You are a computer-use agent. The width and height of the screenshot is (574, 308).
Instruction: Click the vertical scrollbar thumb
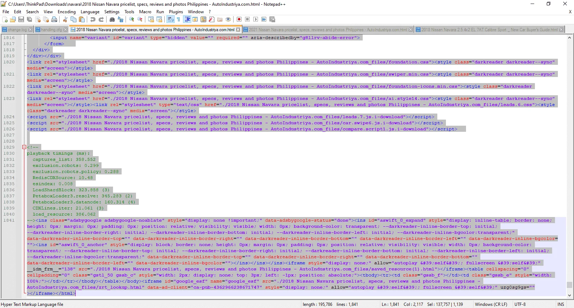click(569, 285)
